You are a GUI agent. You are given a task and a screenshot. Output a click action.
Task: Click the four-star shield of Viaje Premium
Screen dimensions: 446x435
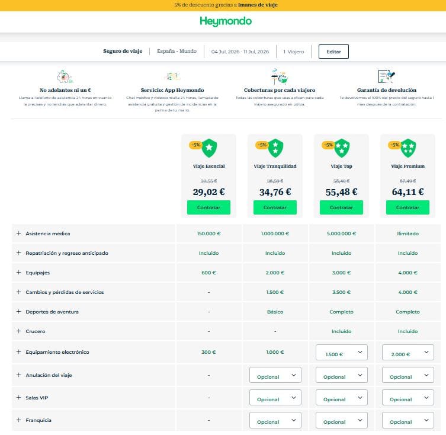408,148
